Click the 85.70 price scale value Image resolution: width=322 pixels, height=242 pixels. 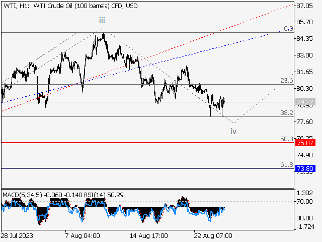pos(305,22)
